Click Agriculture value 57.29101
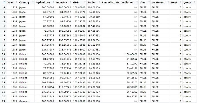 click(49, 17)
